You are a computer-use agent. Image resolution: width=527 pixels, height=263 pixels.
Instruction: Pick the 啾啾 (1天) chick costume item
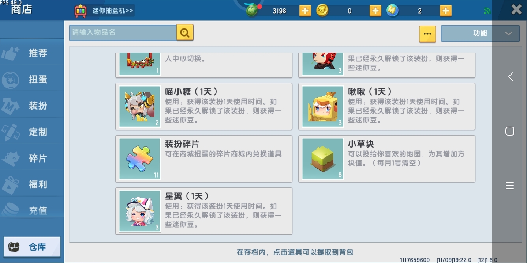pyautogui.click(x=387, y=106)
